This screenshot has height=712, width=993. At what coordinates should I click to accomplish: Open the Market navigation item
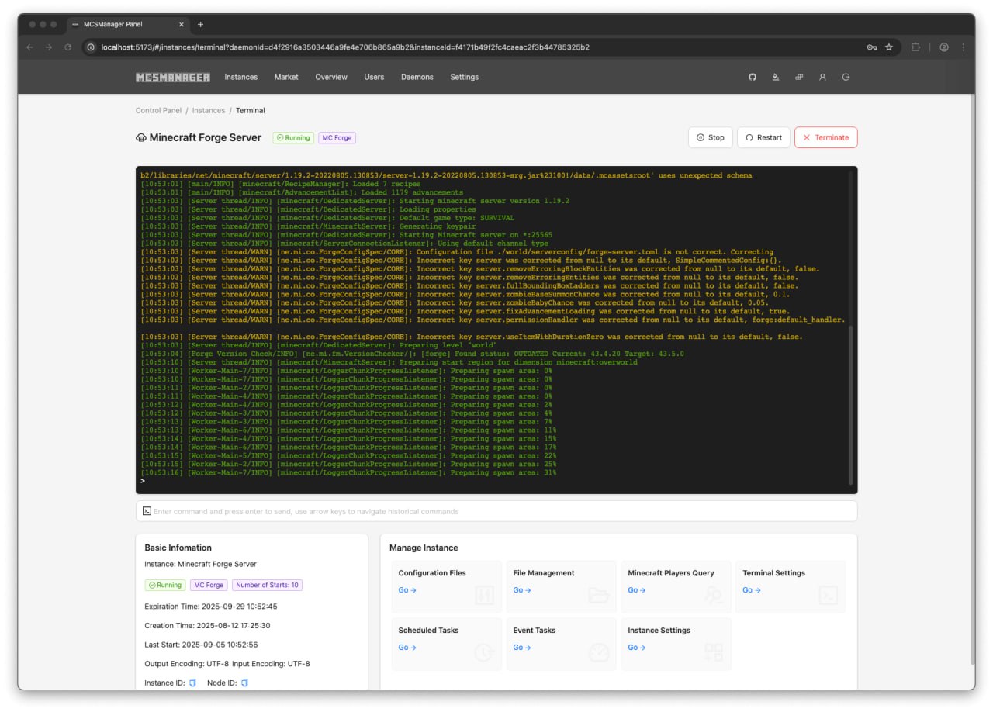click(286, 78)
